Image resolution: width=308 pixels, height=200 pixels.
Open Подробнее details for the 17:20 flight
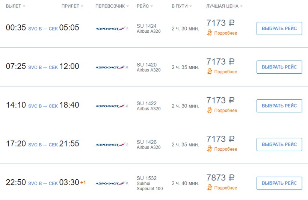point(225,149)
